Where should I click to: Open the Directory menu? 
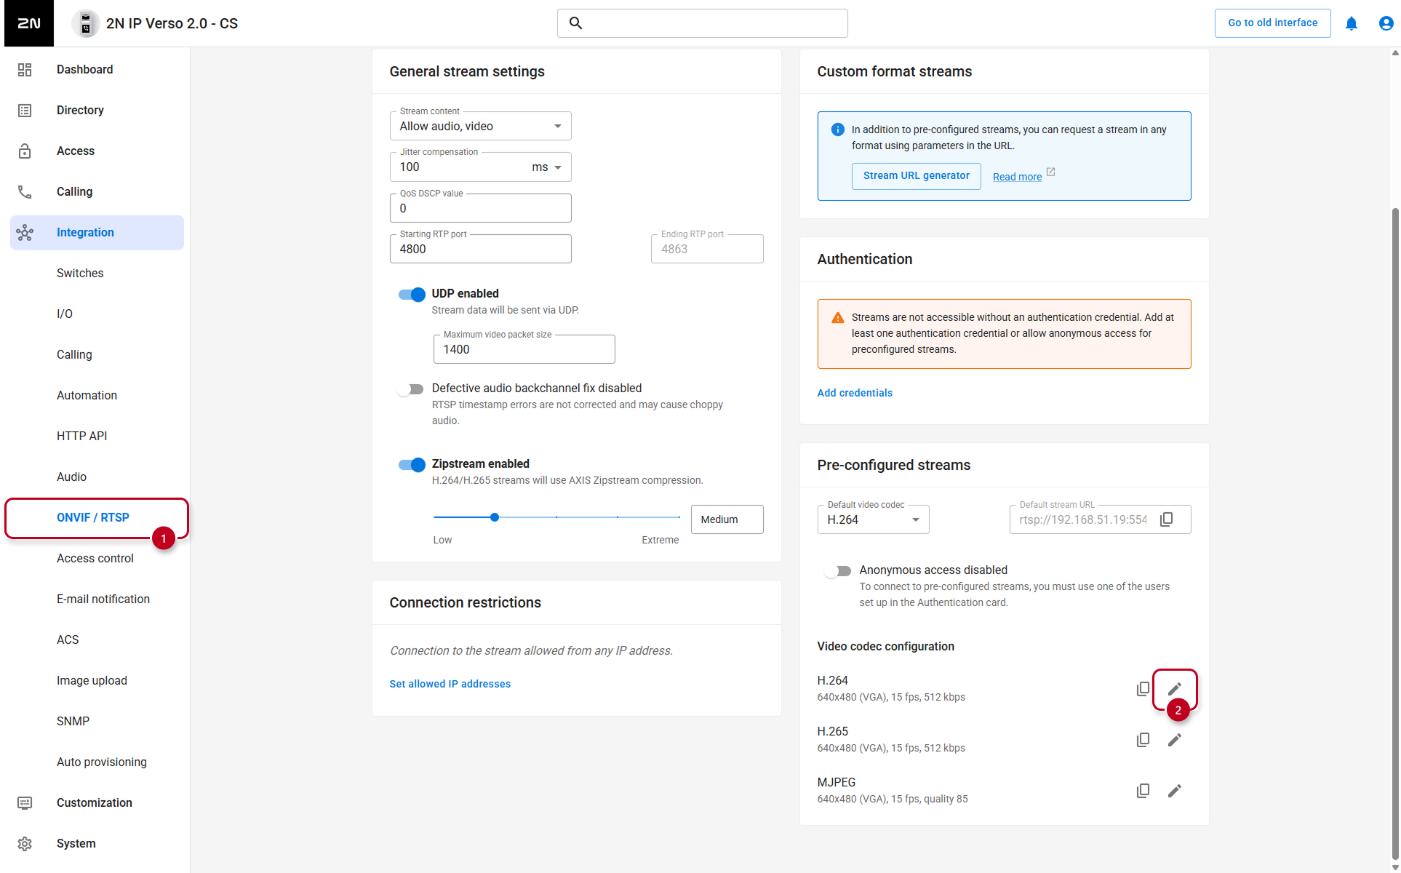(97, 111)
